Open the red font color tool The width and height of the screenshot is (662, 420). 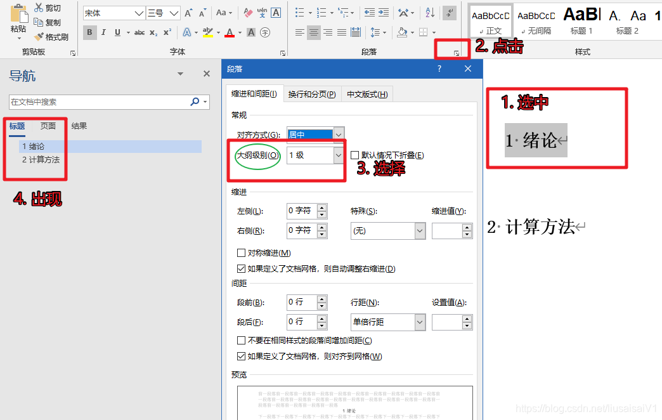[228, 32]
